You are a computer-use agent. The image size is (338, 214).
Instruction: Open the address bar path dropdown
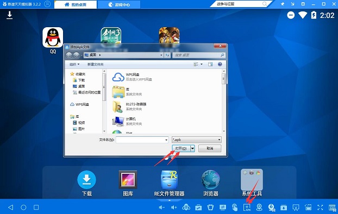pyautogui.click(x=161, y=55)
